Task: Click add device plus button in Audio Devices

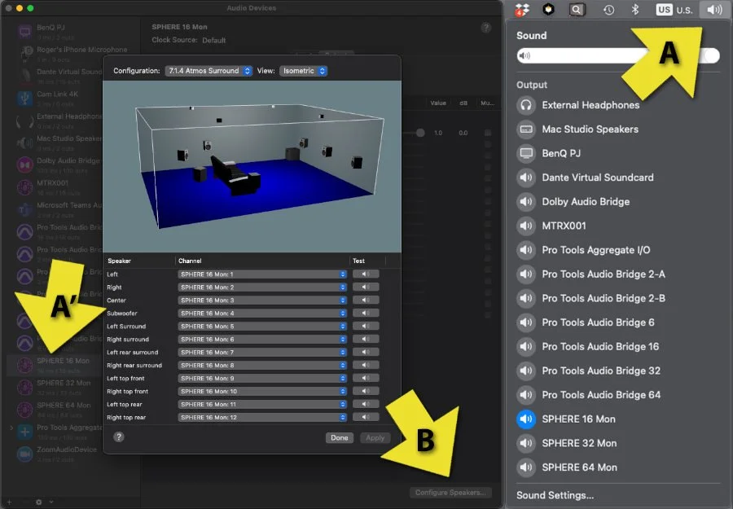Action: coord(9,502)
